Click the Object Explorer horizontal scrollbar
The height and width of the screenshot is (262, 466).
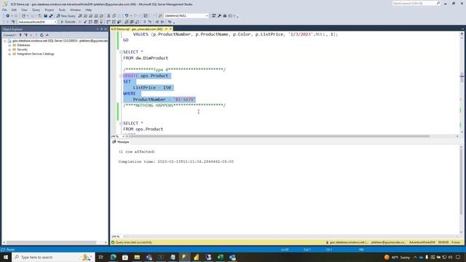point(51,242)
